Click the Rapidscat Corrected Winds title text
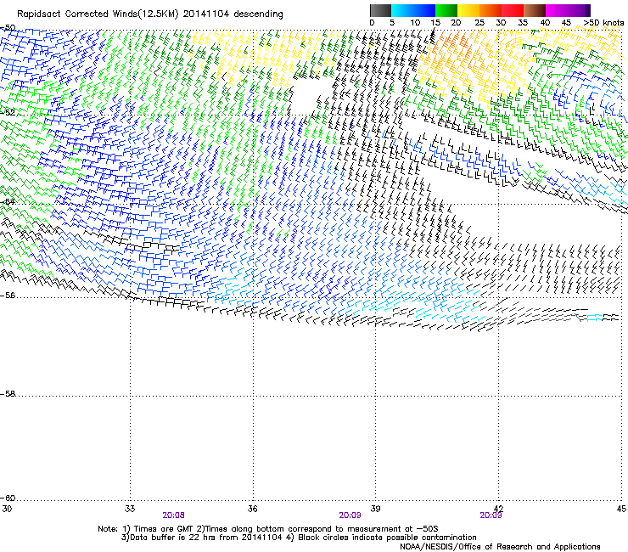Screen dimensions: 628x552 coord(150,14)
